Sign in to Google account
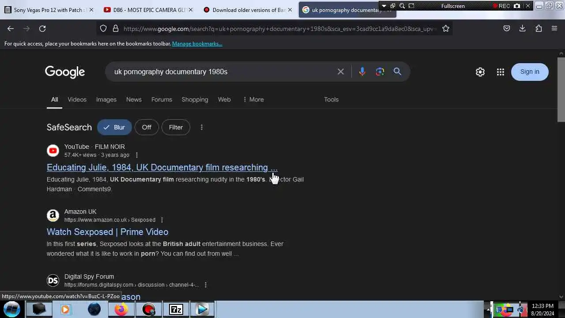The width and height of the screenshot is (565, 318). (x=530, y=72)
